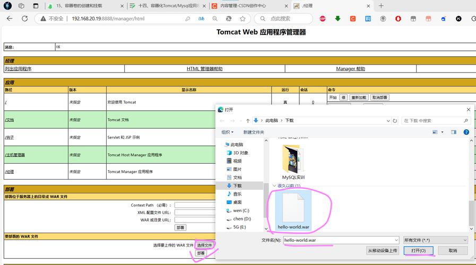Click the 取消 button in dialog
The height and width of the screenshot is (265, 476).
coord(453,251)
